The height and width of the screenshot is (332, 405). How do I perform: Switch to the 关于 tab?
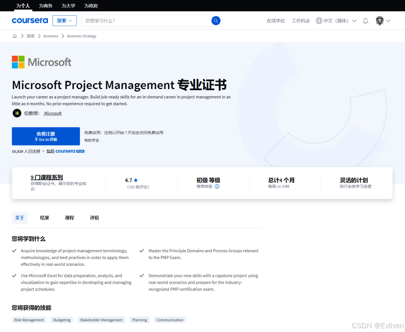tap(19, 218)
